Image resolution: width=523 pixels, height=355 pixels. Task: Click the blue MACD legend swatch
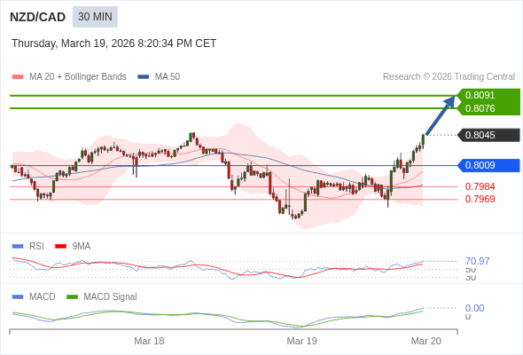18,297
